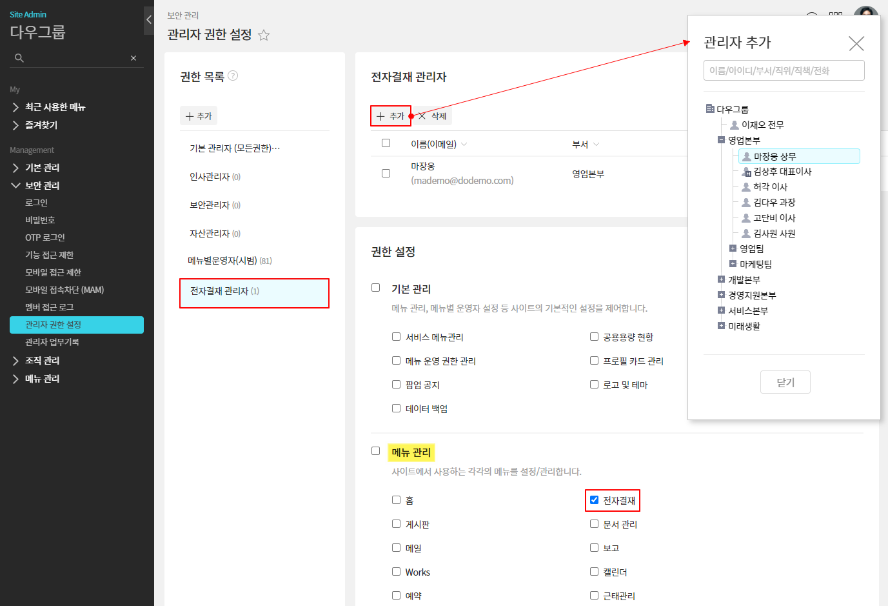The height and width of the screenshot is (606, 888).
Task: Collapse the left sidebar with arrow handle
Action: pos(149,20)
